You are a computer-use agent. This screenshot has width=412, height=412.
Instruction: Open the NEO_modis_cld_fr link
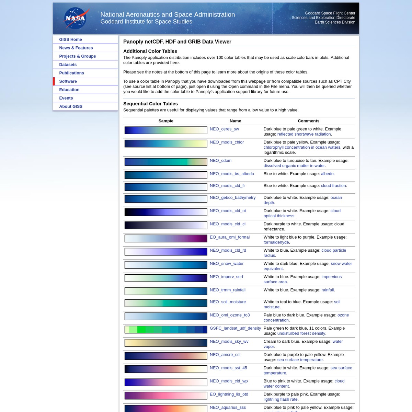227,186
